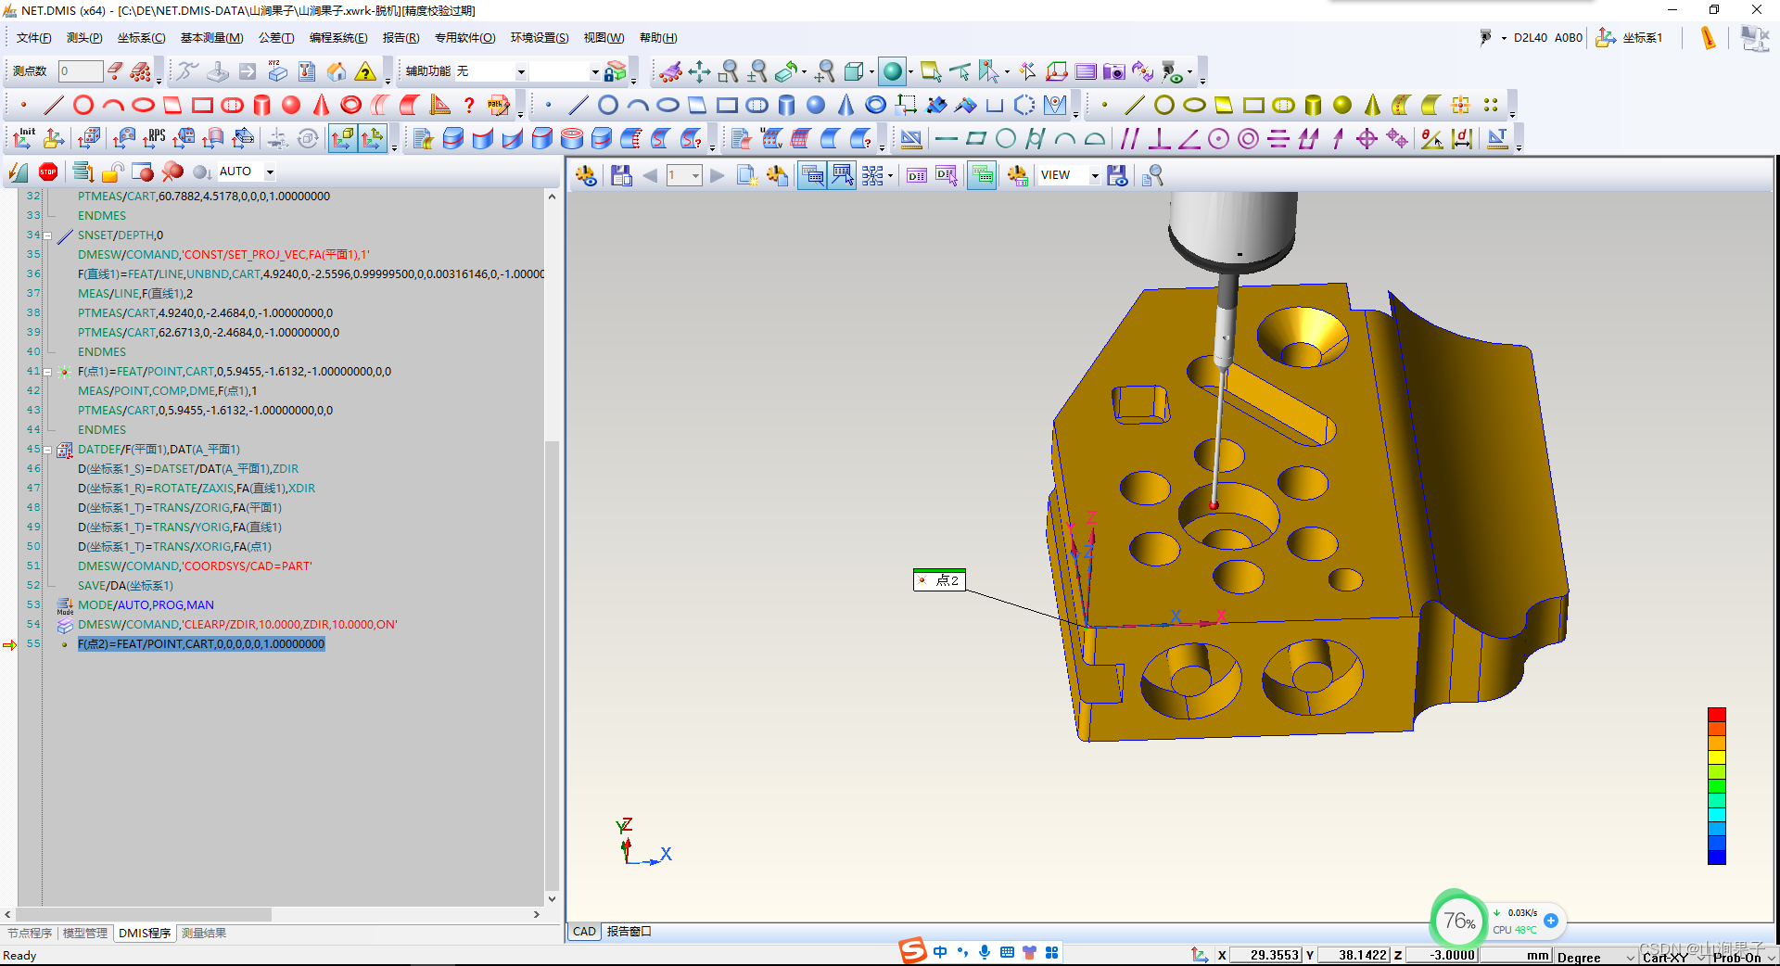Screen dimensions: 1780x966
Task: Select the parallelism tolerance icon
Action: (1129, 138)
